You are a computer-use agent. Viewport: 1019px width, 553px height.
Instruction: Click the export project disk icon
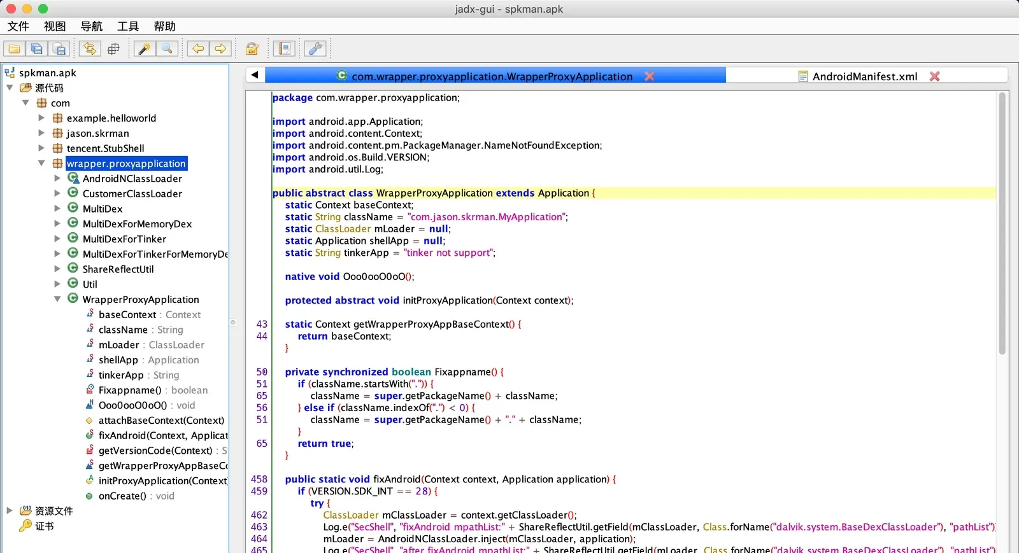[x=59, y=49]
